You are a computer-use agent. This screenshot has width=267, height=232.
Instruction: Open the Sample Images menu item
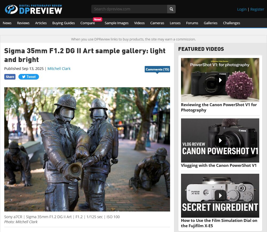click(116, 23)
